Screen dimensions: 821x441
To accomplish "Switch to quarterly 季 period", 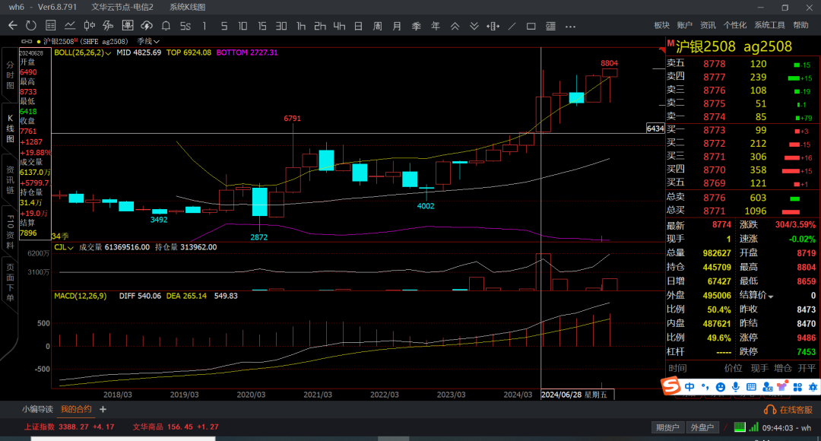I will click(417, 26).
